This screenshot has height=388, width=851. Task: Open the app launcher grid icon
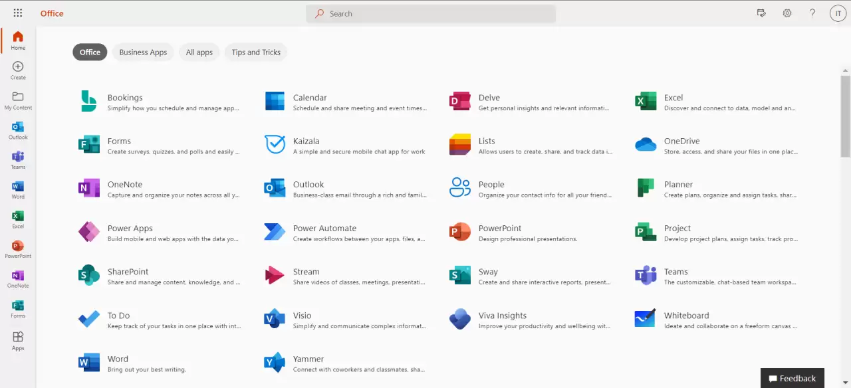pos(17,13)
